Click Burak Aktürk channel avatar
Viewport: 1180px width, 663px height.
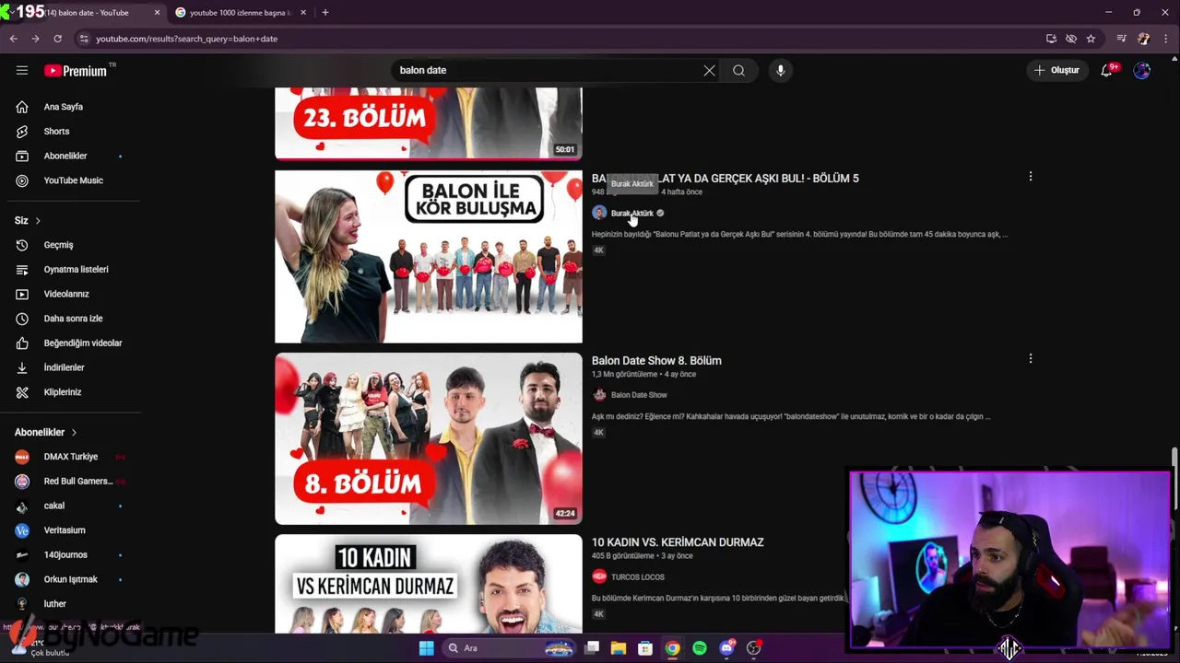coord(599,213)
